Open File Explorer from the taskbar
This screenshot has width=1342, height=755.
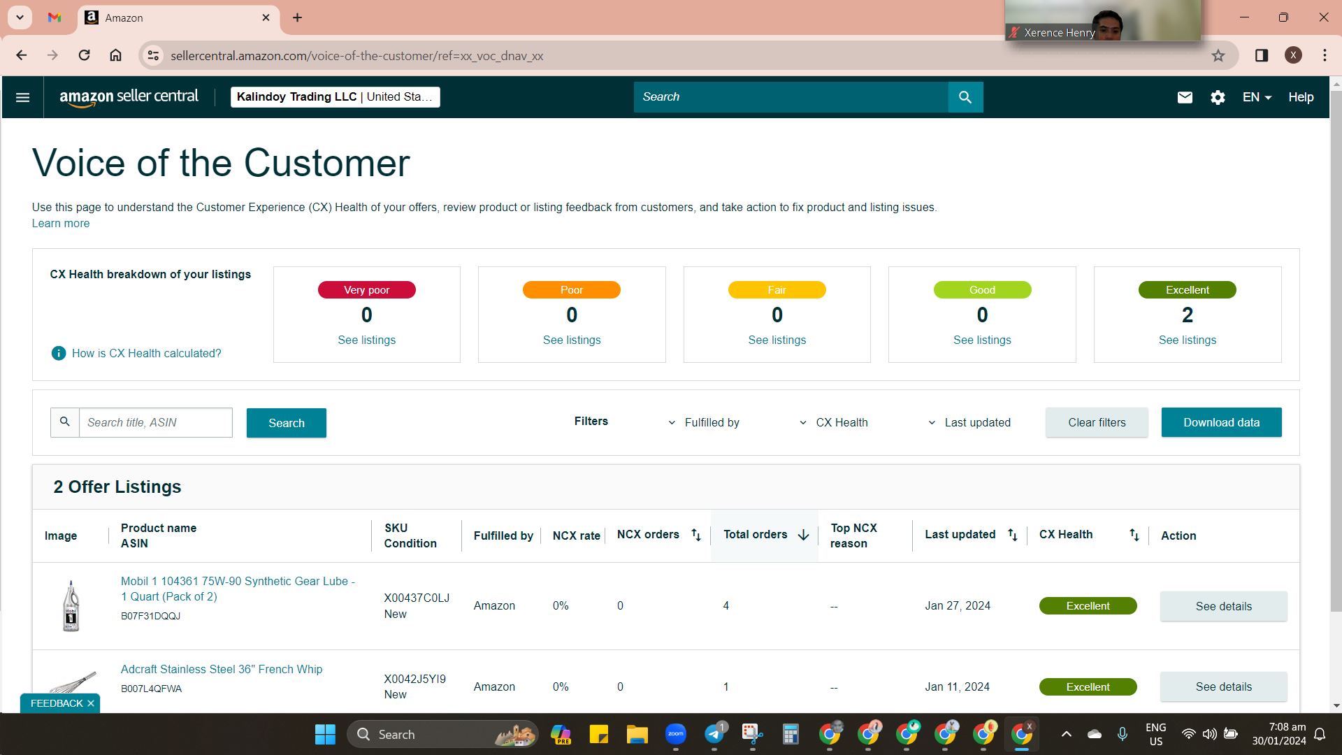(637, 735)
